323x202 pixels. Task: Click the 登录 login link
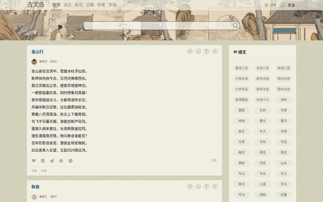click(x=291, y=5)
